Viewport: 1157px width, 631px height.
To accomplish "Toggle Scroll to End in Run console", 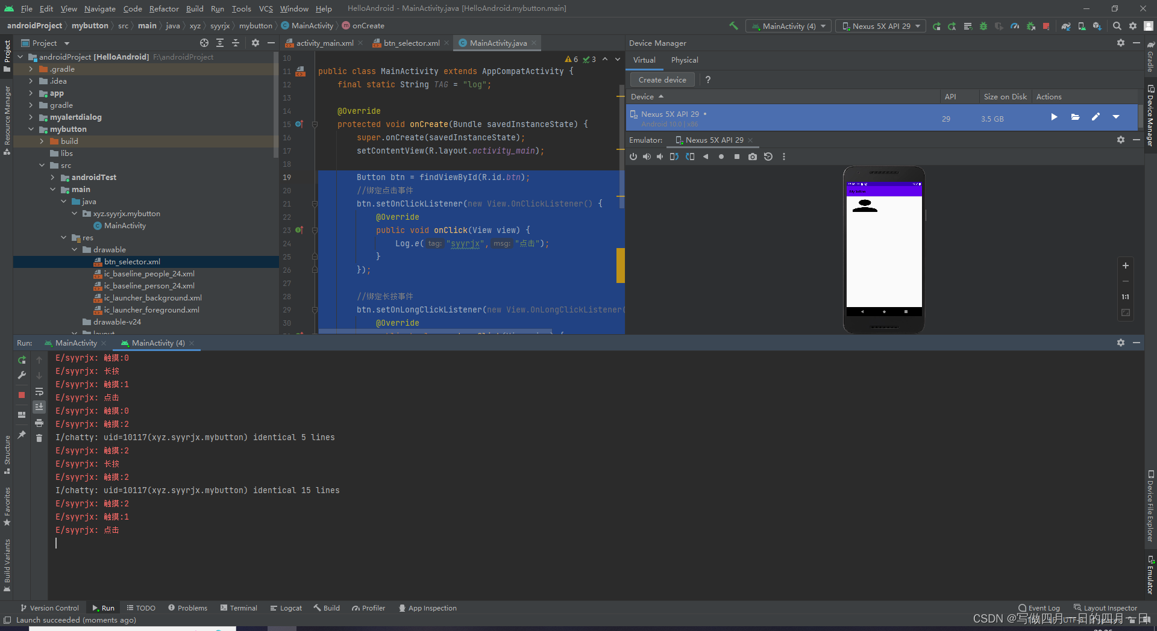I will [39, 407].
